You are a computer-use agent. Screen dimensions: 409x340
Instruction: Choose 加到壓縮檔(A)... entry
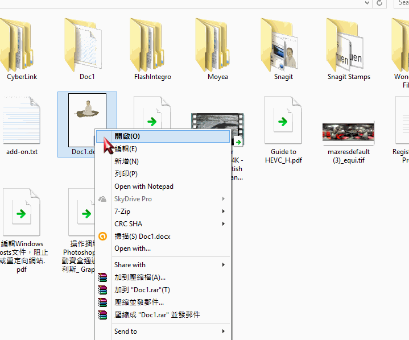coord(163,277)
